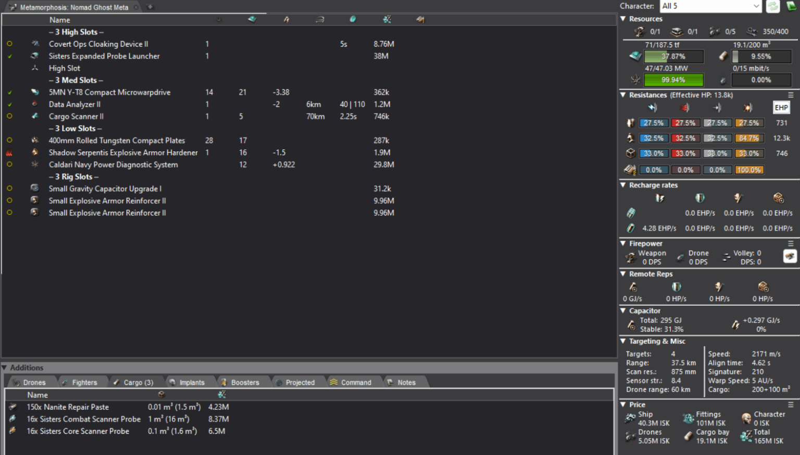800x455 pixels.
Task: Collapse the Additions panel
Action: (x=5, y=368)
